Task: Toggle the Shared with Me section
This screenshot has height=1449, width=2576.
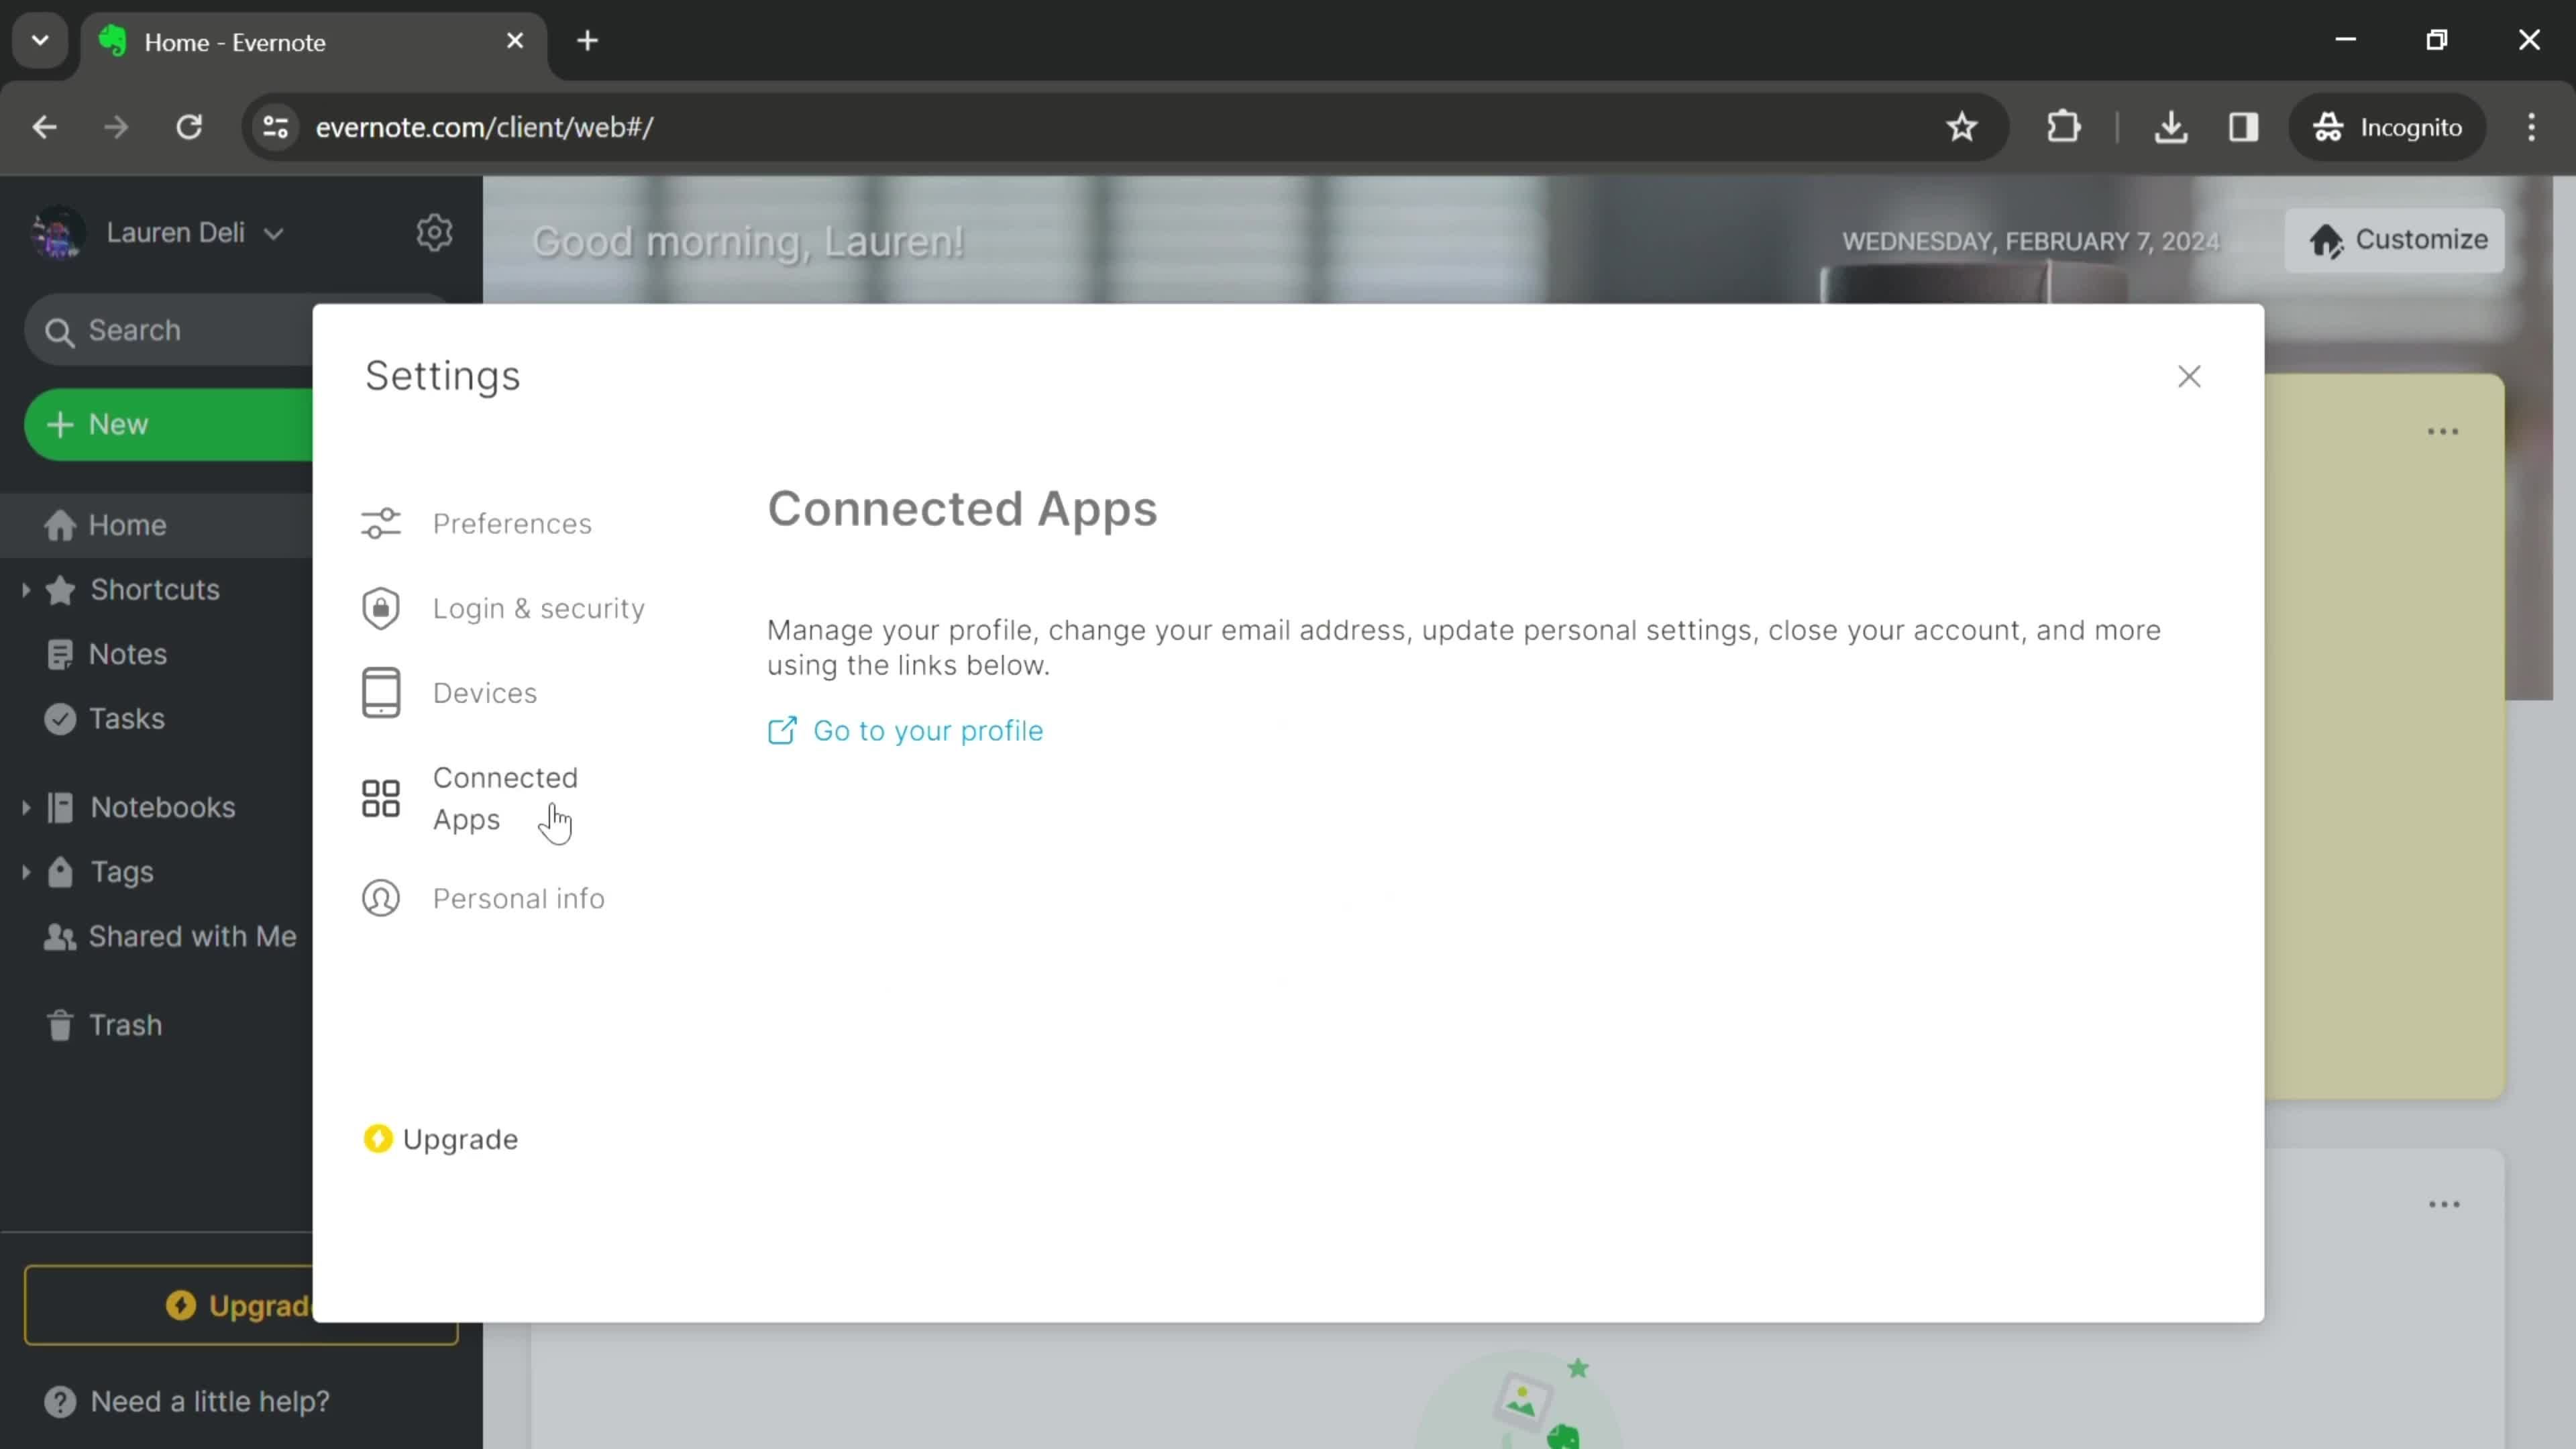Action: 193,936
